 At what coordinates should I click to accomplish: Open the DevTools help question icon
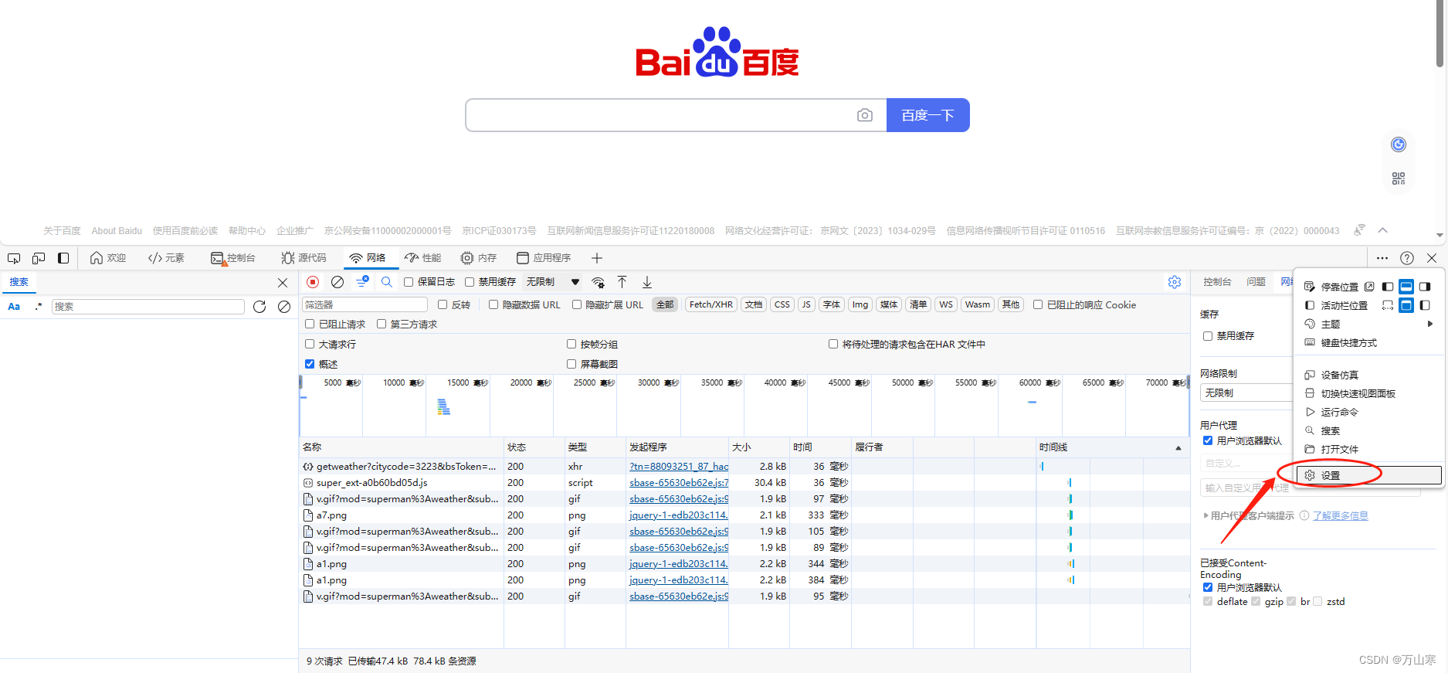pyautogui.click(x=1407, y=258)
